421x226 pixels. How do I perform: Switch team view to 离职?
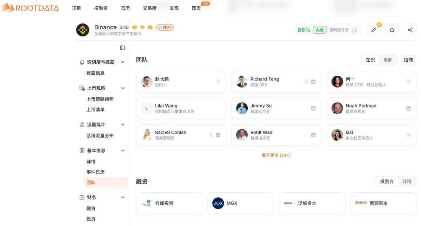388,60
